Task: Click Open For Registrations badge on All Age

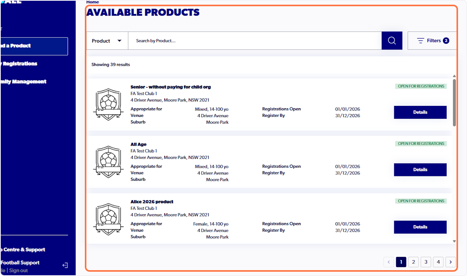Action: [421, 144]
